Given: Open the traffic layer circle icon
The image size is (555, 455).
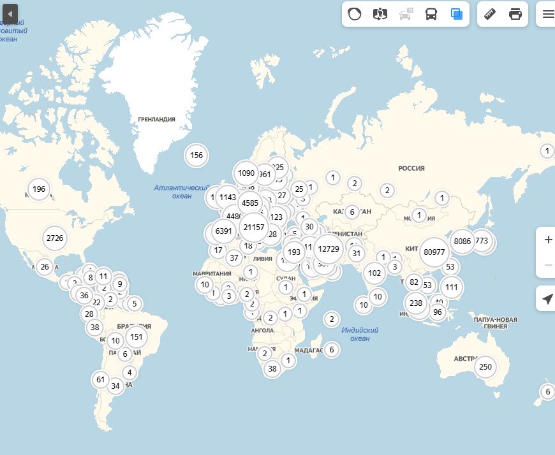Looking at the screenshot, I should (x=355, y=14).
